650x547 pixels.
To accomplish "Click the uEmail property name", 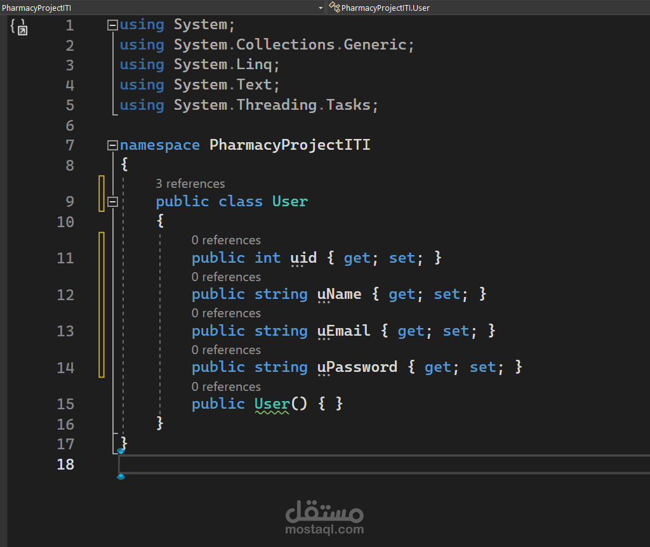I will [343, 331].
